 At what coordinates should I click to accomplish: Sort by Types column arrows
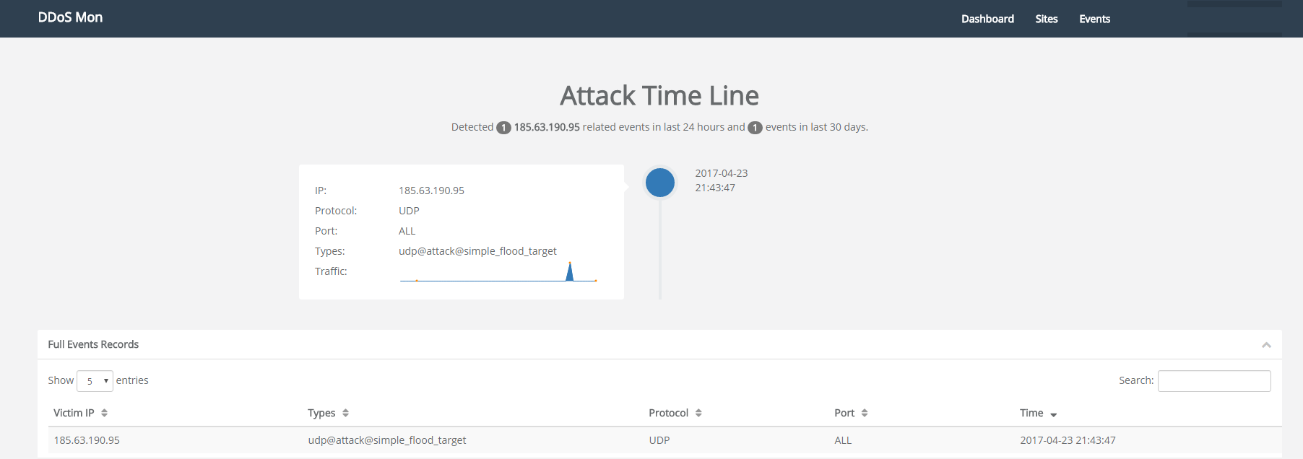coord(345,413)
